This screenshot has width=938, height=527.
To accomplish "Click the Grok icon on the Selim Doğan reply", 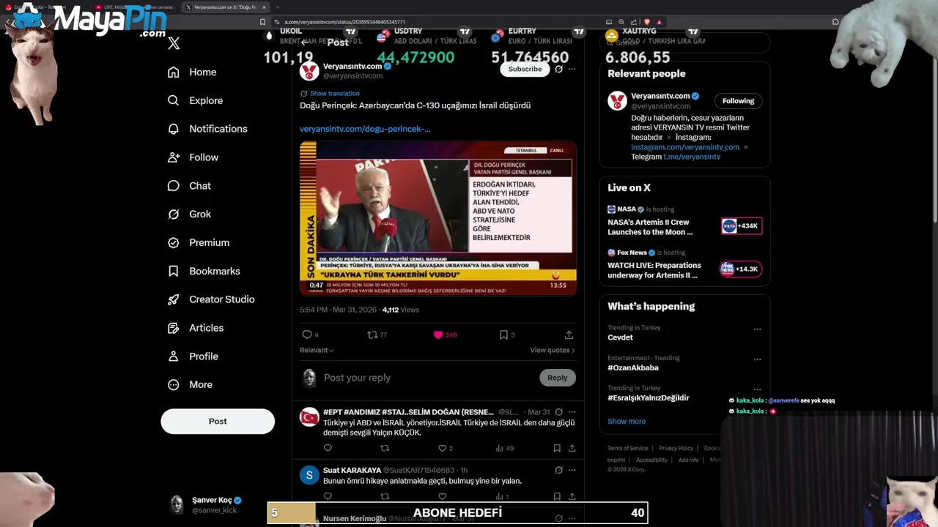I will (x=558, y=412).
